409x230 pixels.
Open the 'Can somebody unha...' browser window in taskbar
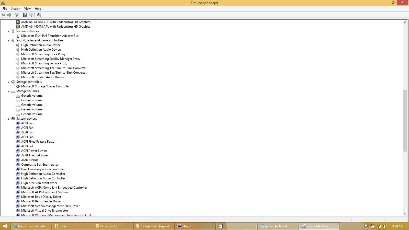(31, 226)
